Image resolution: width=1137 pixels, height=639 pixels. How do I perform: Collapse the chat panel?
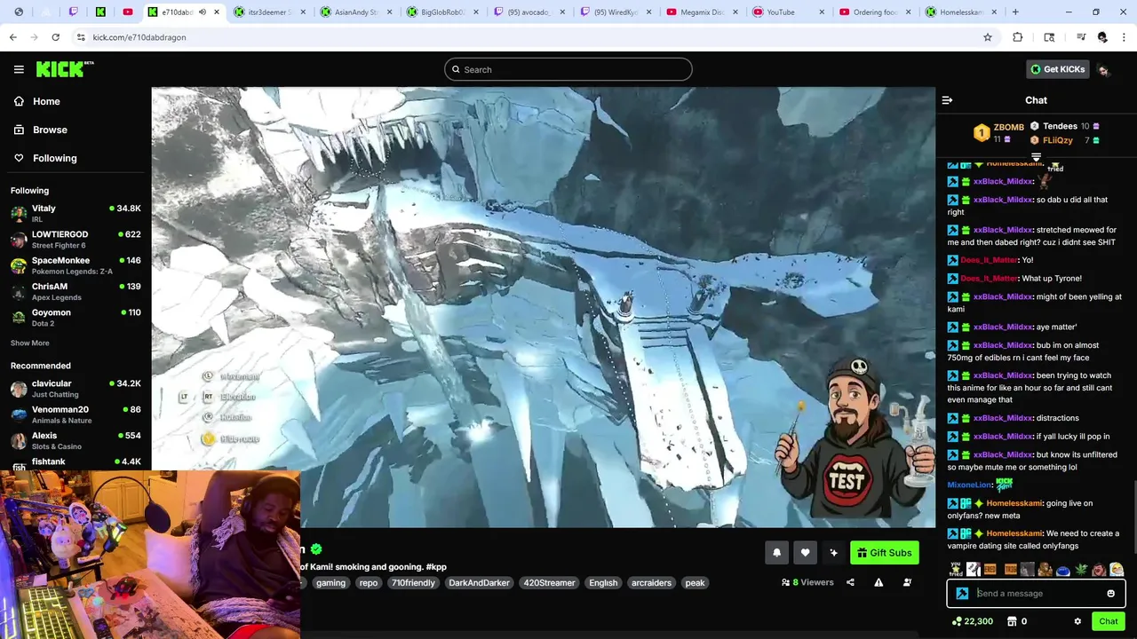947,100
